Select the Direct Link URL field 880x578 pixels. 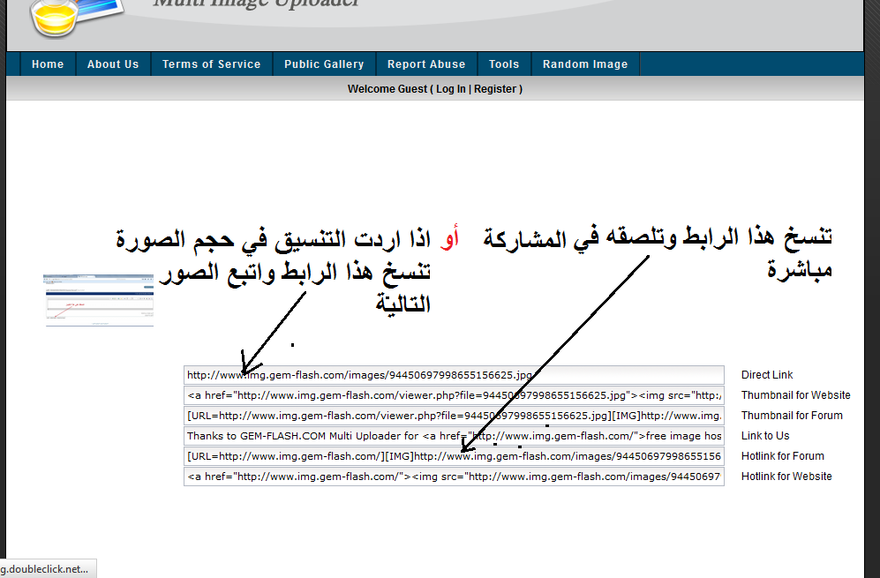coord(454,375)
